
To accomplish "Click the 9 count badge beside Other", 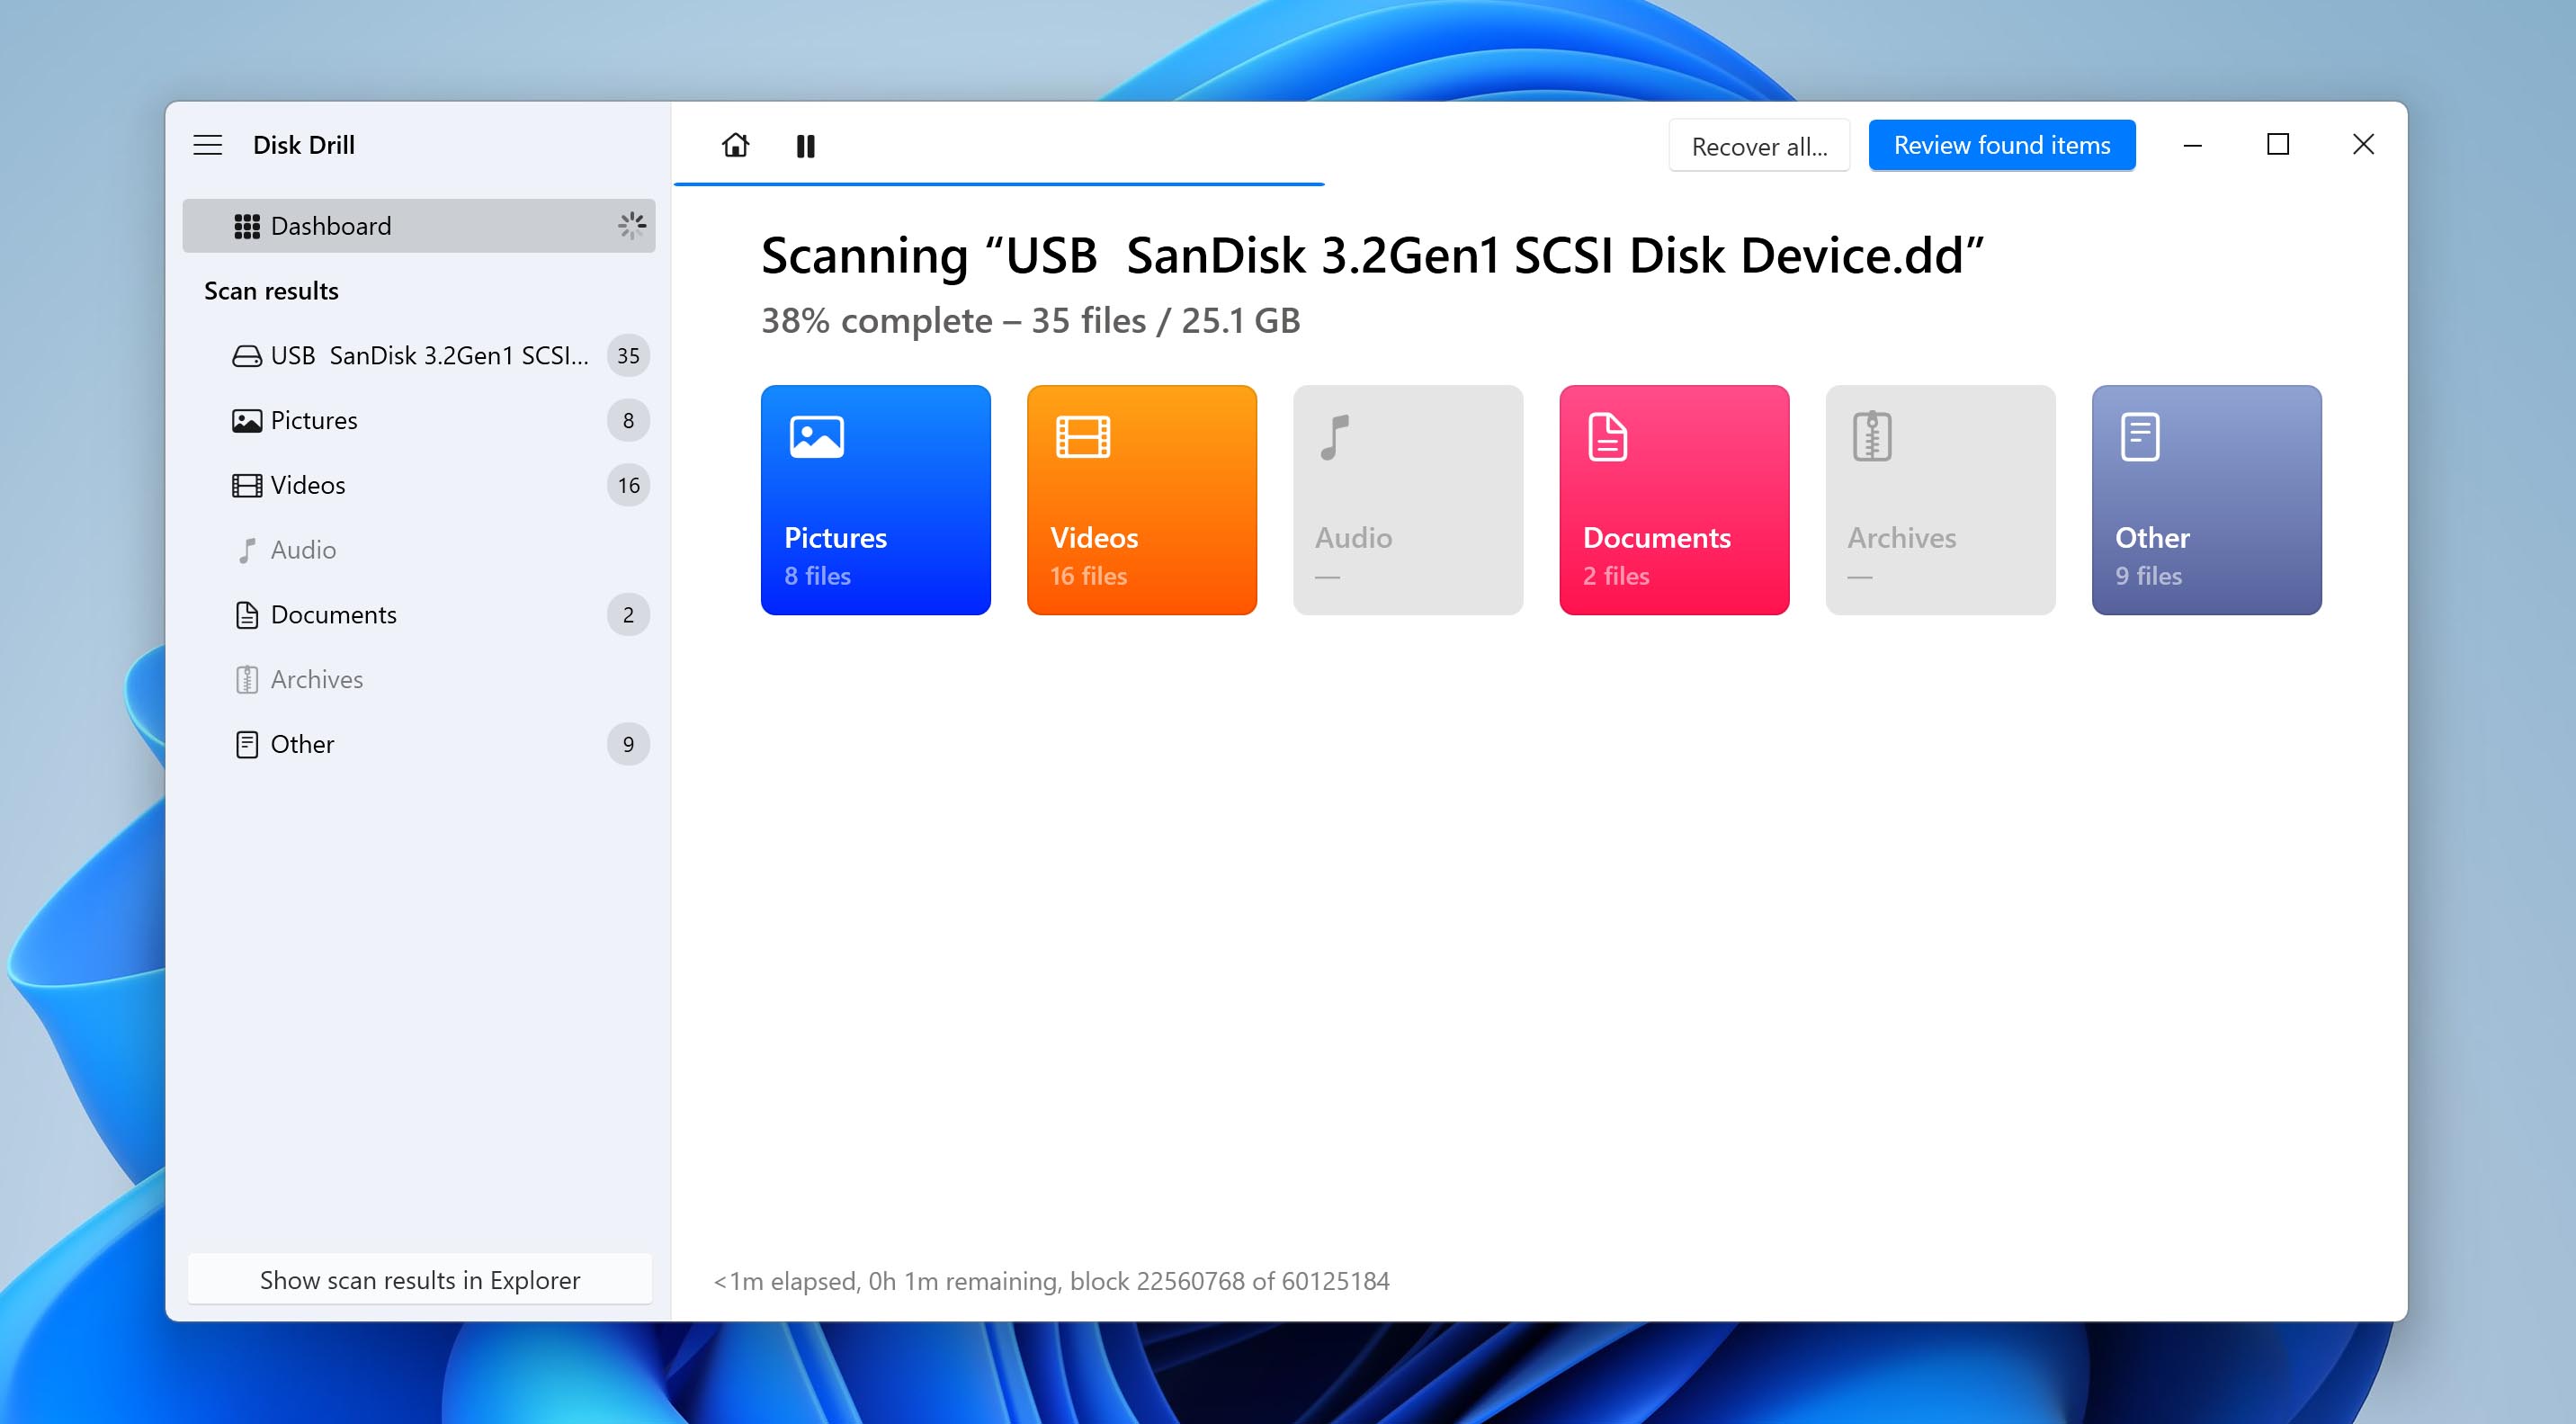I will [x=628, y=745].
